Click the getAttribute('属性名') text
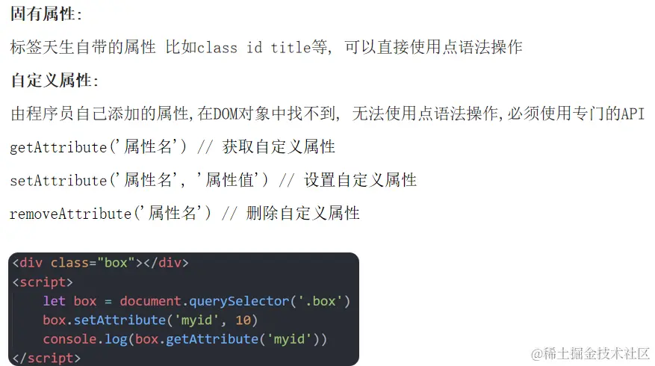Screen dimensions: 655x366 pyautogui.click(x=99, y=146)
